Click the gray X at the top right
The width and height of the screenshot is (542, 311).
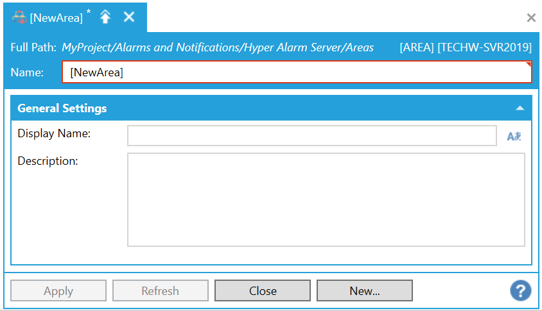coord(531,18)
